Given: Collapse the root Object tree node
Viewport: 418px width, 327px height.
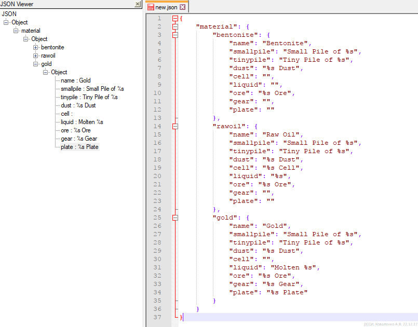Looking at the screenshot, I should point(6,22).
